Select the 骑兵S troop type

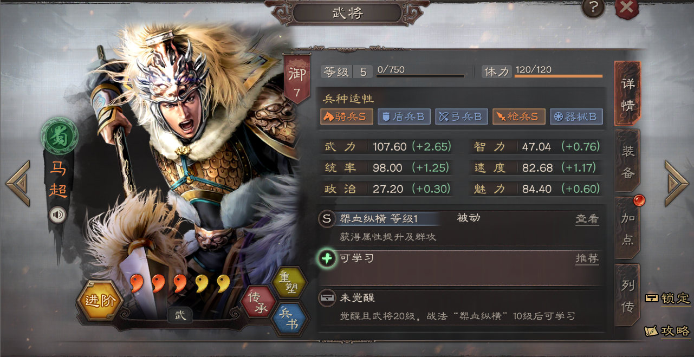[347, 116]
